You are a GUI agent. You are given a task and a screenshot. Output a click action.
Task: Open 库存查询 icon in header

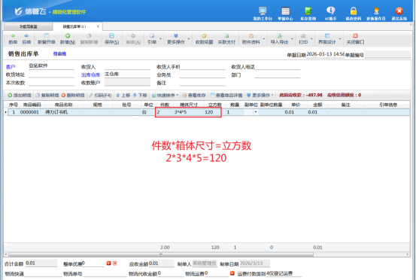pyautogui.click(x=308, y=14)
